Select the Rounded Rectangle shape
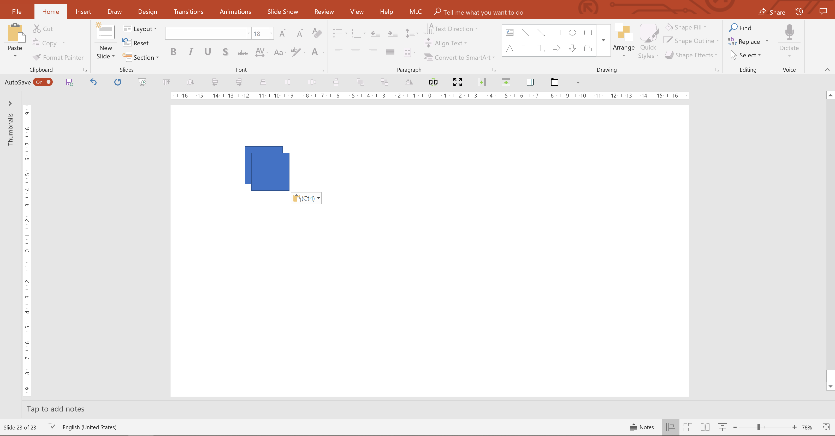835x436 pixels. (x=588, y=32)
